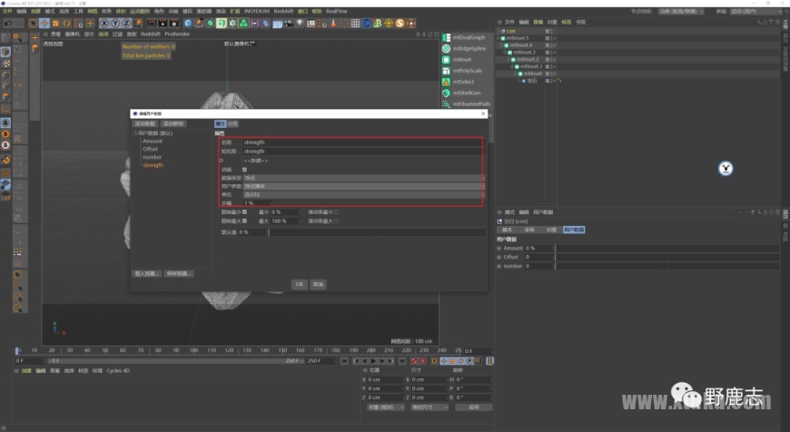Click the 保存预置... button
790x432 pixels.
pos(179,274)
